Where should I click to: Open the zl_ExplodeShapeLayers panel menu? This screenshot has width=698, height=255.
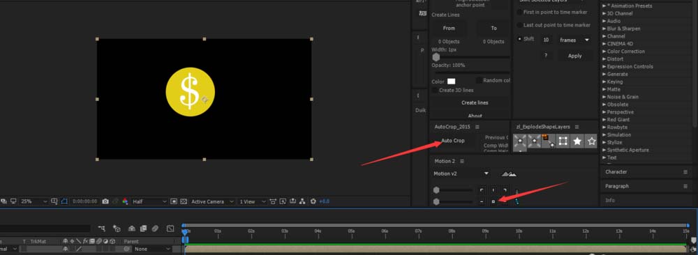click(577, 127)
